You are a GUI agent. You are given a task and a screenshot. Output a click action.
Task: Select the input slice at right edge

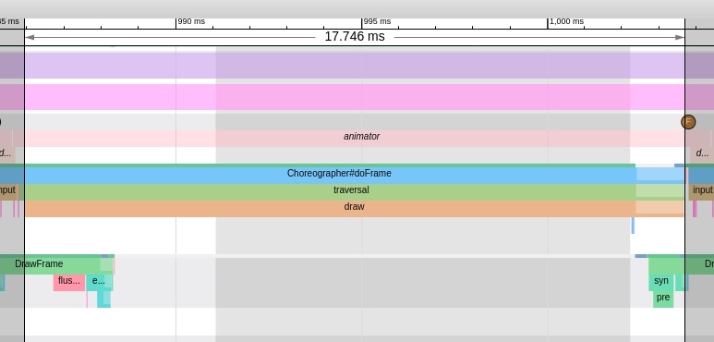coord(701,192)
